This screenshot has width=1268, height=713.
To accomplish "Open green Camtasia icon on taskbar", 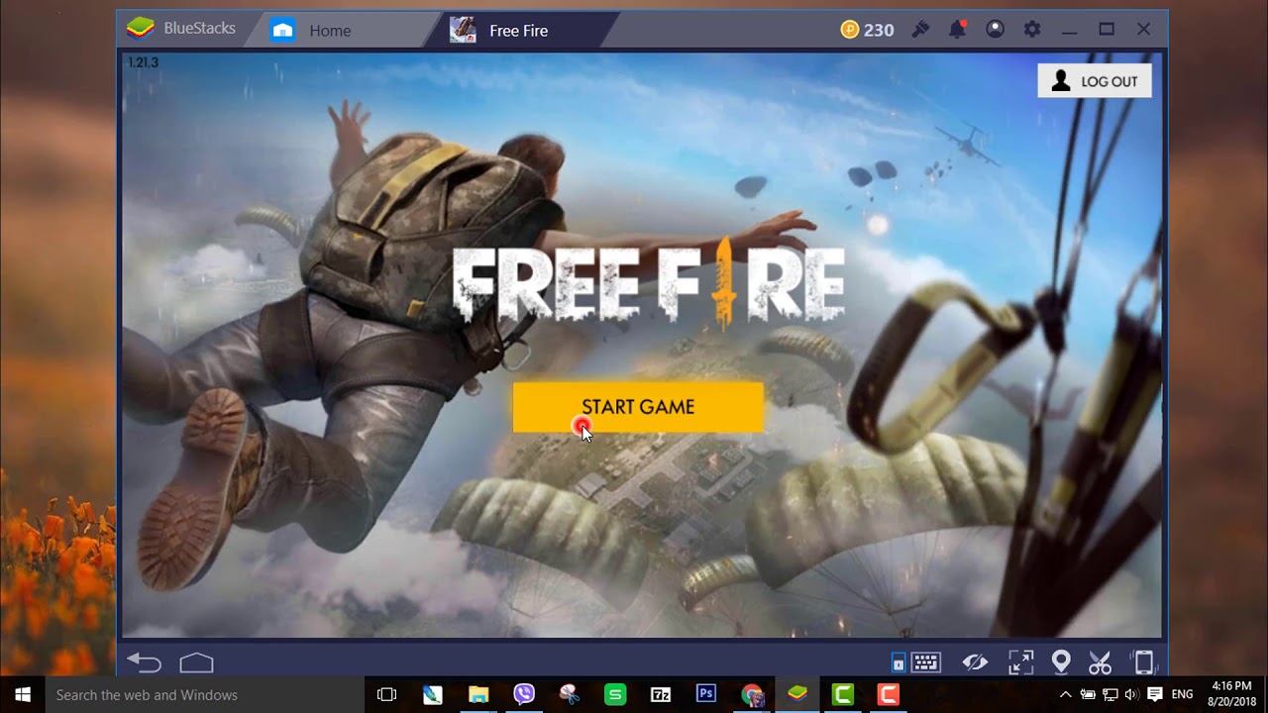I will coord(843,694).
